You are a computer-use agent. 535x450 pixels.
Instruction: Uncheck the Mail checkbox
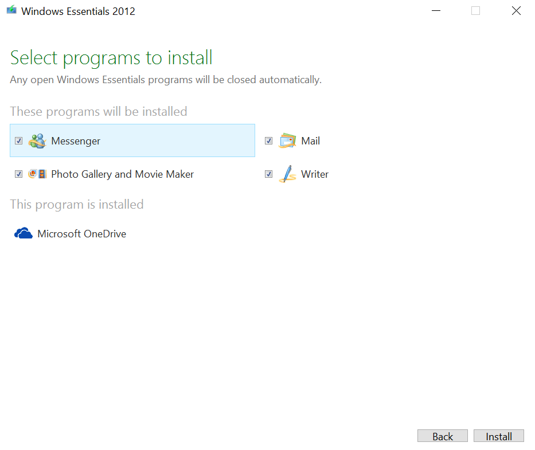tap(269, 141)
